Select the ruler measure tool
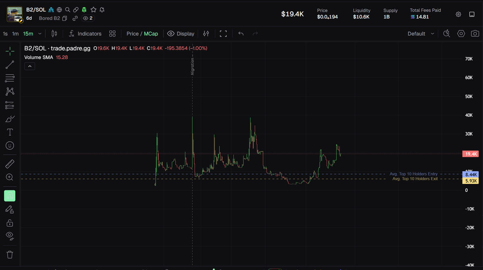The width and height of the screenshot is (483, 270). click(x=10, y=164)
